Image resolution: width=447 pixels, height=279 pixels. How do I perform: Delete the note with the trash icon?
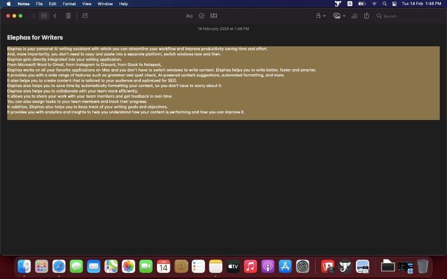68,16
